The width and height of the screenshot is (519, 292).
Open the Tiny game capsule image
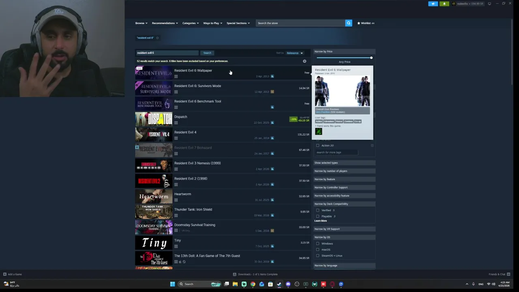click(154, 243)
